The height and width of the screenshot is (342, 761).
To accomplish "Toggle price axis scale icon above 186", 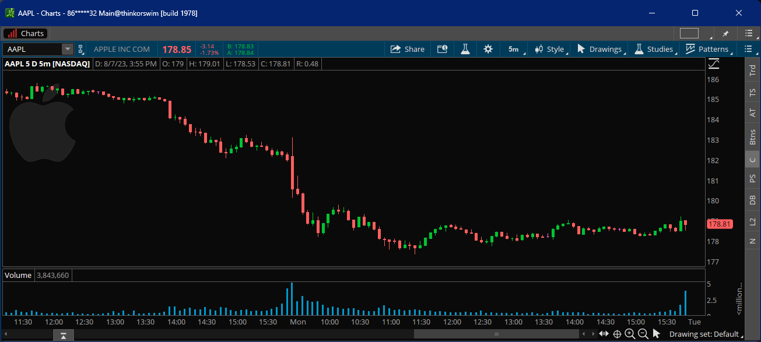I will 714,64.
